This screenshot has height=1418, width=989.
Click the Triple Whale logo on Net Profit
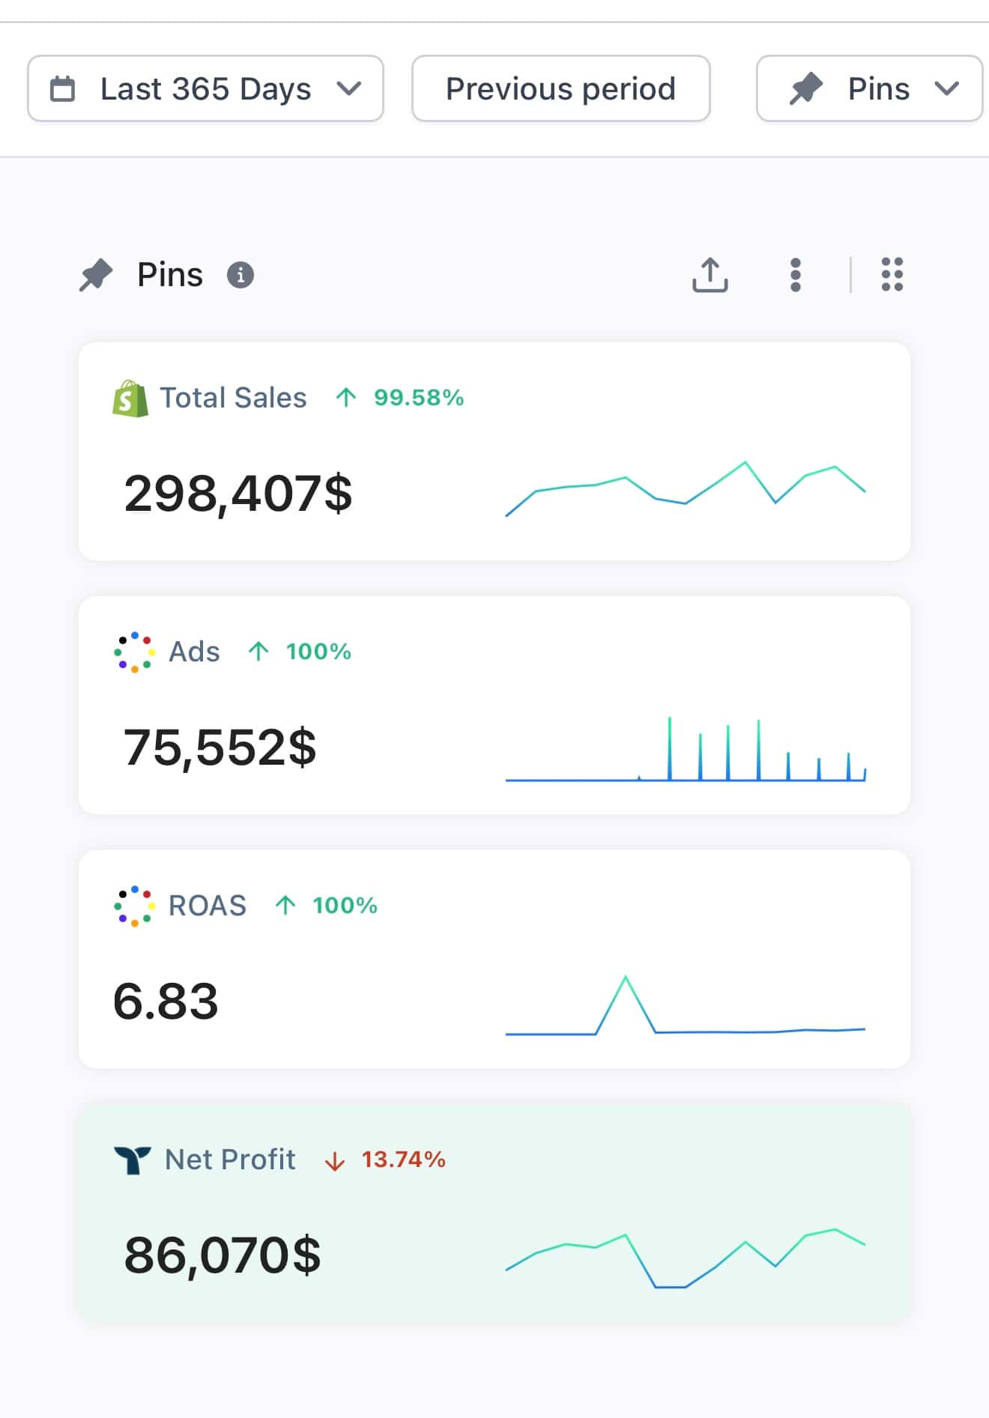pos(133,1160)
